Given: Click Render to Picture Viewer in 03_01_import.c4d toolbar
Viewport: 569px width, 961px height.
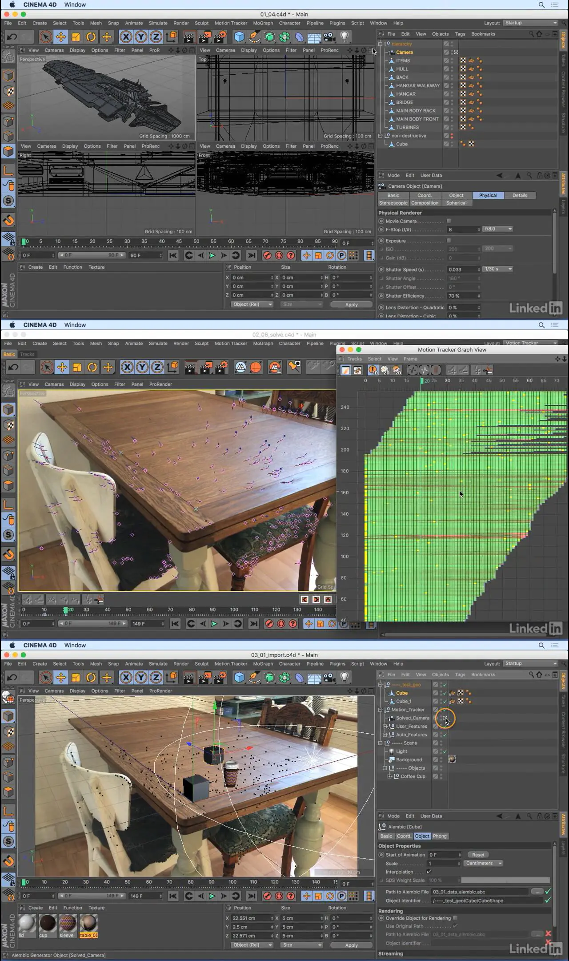Looking at the screenshot, I should tap(204, 677).
